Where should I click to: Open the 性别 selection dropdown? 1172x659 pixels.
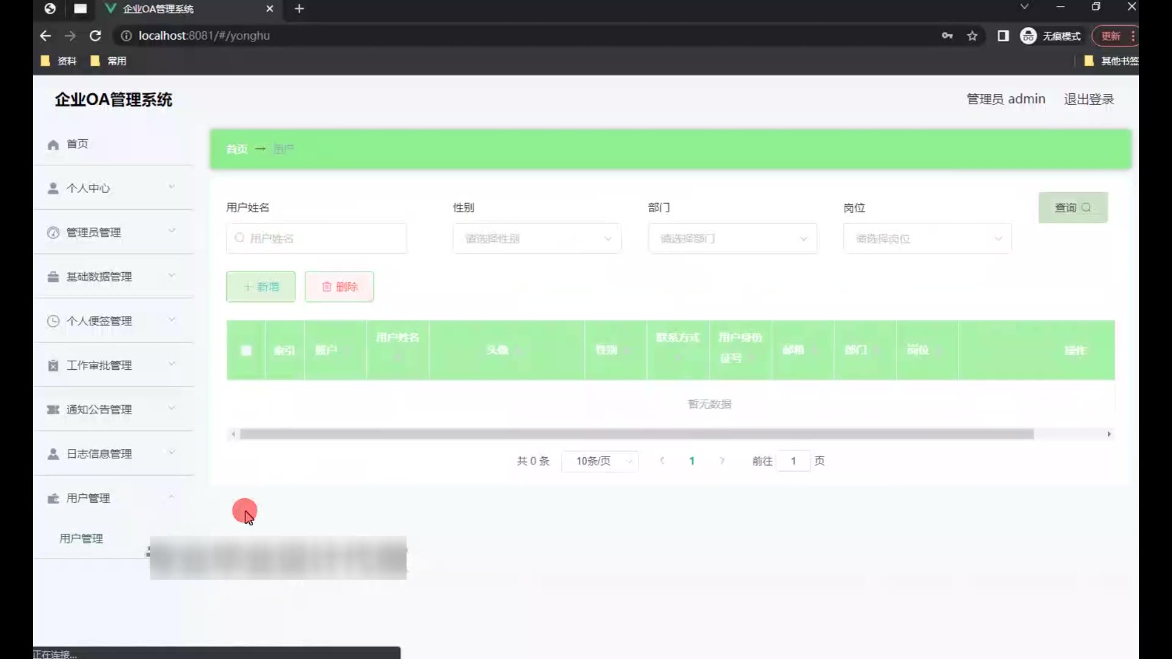537,239
